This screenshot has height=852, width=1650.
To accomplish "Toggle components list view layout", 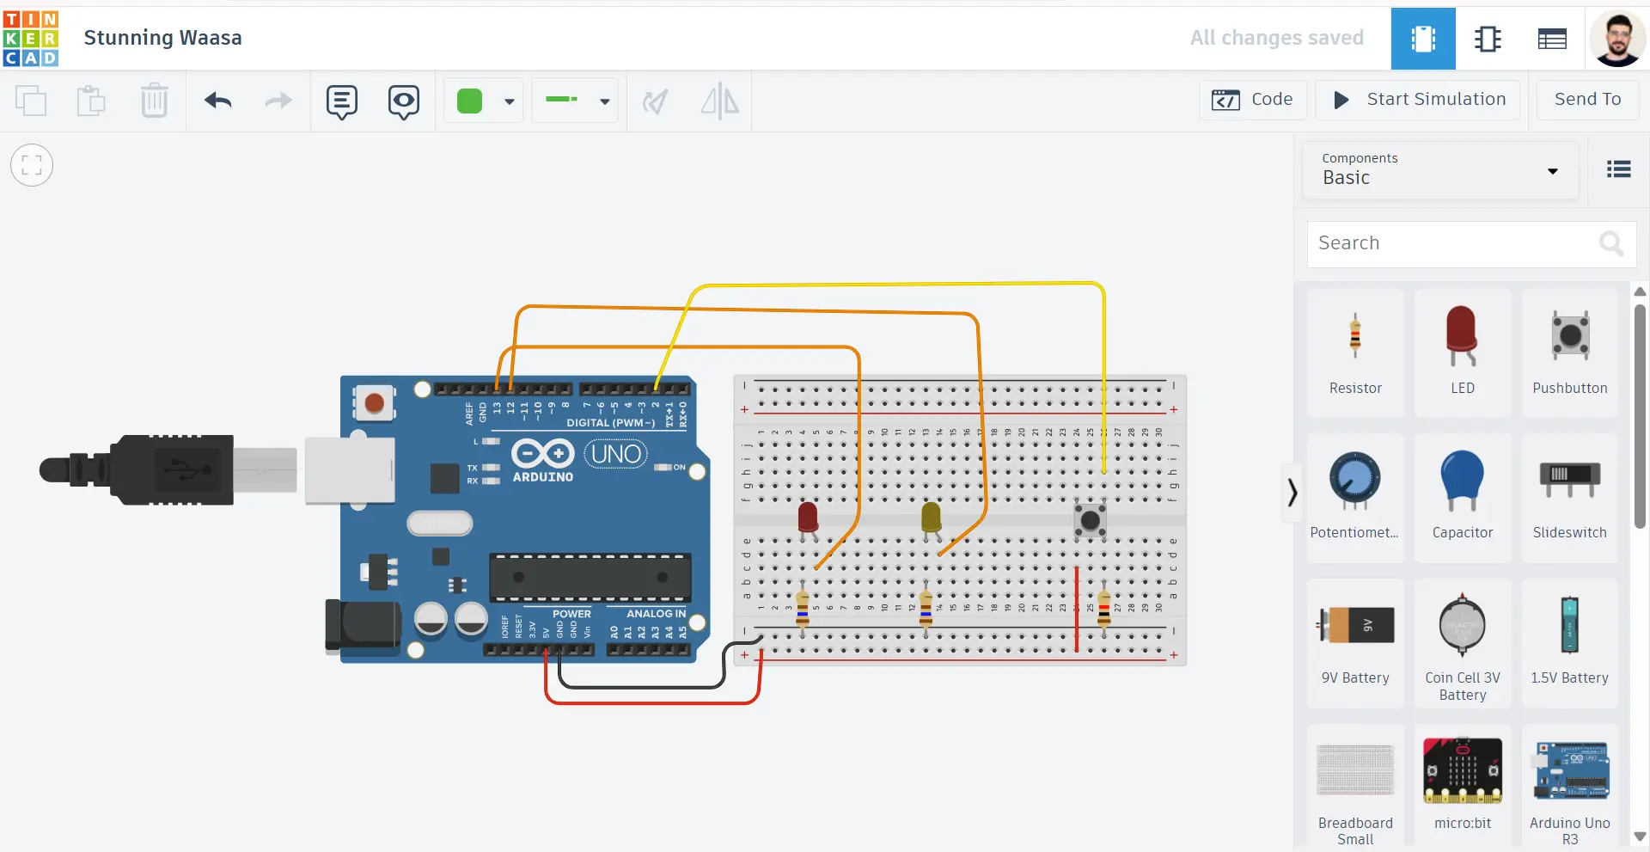I will click(1618, 169).
